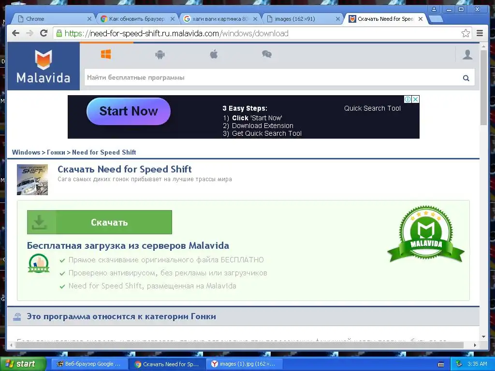Click the horizontal scrollbar thumb
Screen dimensions: 495x371
point(239,345)
